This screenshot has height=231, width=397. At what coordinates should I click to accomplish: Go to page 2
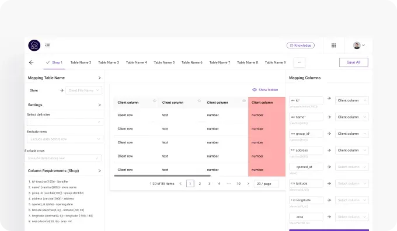pos(200,184)
